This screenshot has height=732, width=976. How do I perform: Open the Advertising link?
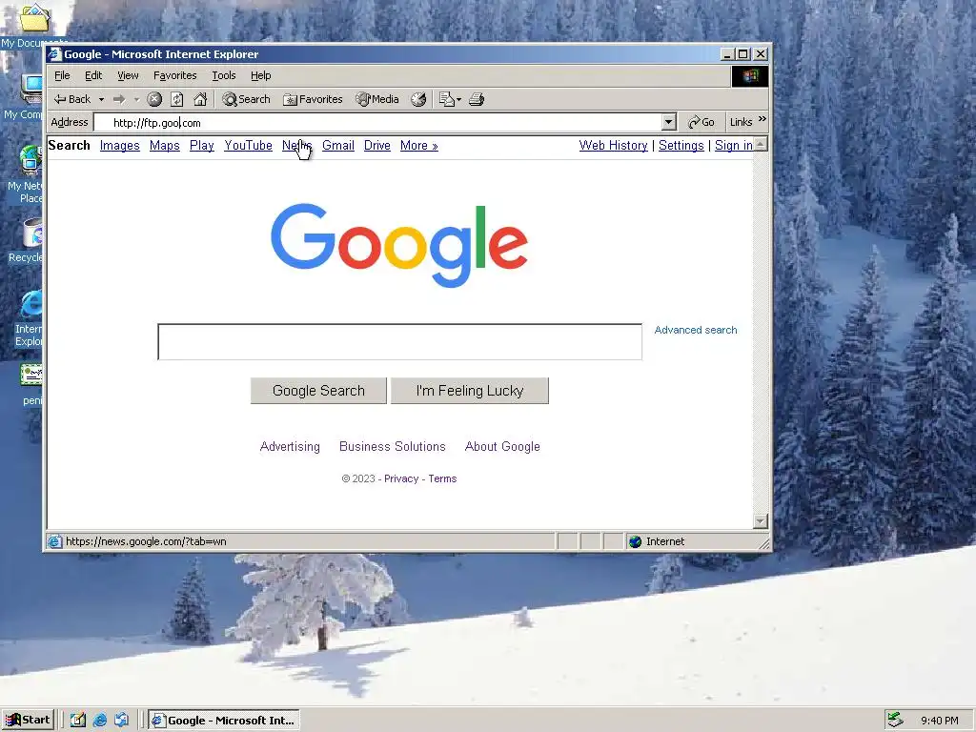click(x=290, y=446)
